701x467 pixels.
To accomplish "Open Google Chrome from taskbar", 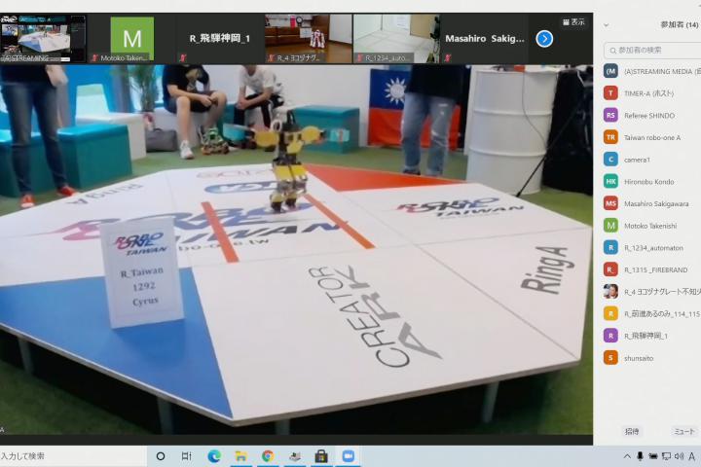I will click(268, 456).
